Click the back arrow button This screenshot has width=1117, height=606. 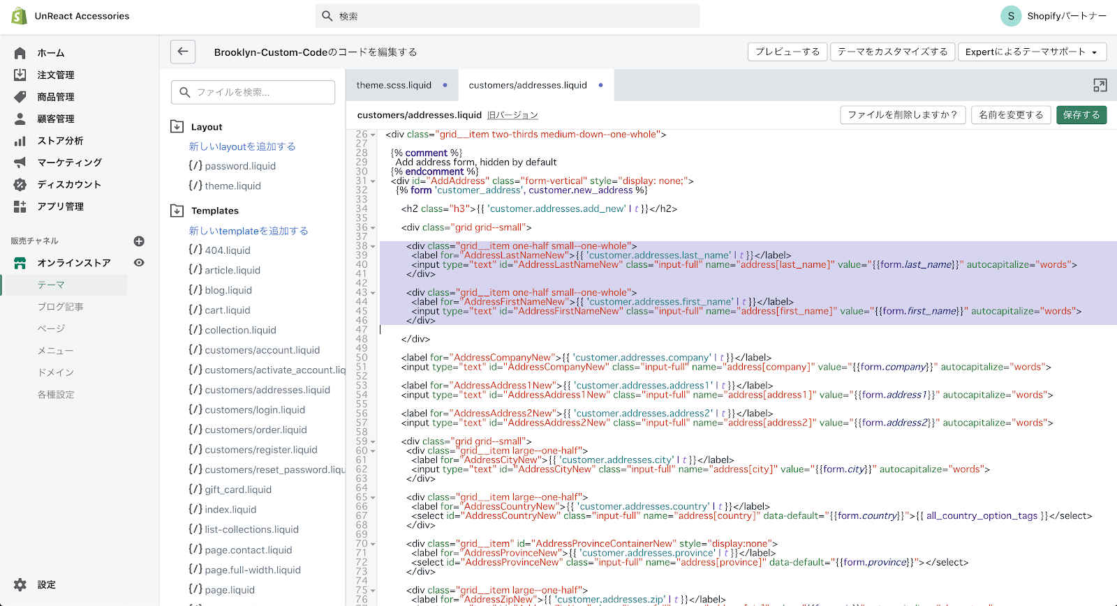(183, 52)
